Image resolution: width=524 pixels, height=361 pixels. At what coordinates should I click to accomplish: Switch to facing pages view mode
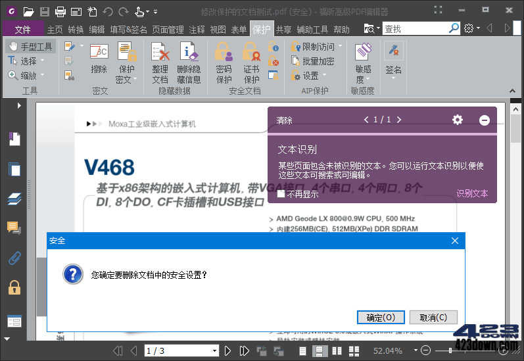337,350
